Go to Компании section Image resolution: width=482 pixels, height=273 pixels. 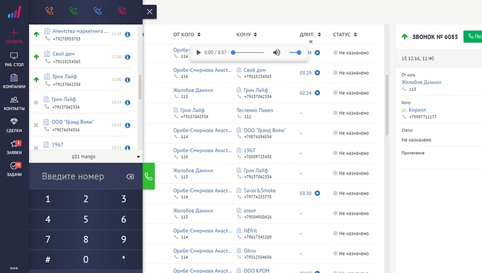[x=14, y=81]
